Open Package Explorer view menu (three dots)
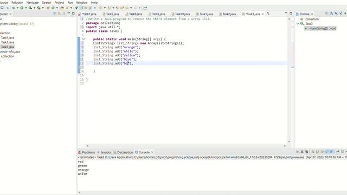The image size is (347, 195). pyautogui.click(x=64, y=14)
